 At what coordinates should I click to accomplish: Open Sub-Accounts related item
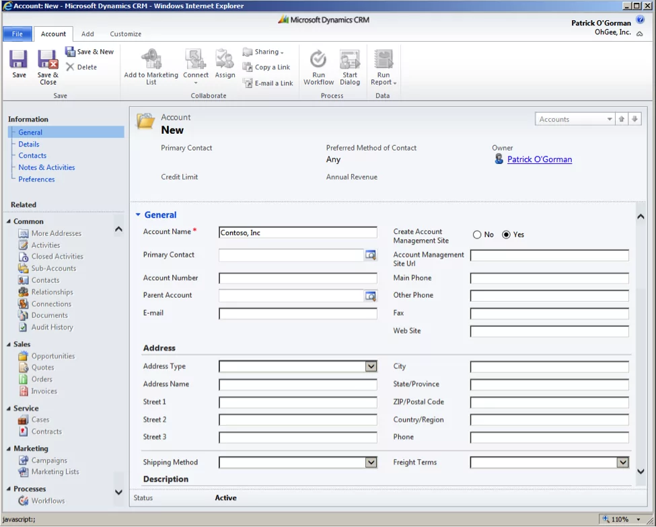54,268
